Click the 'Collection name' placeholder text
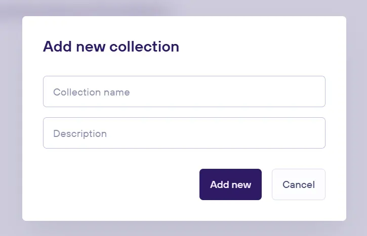367x236 pixels. (92, 92)
